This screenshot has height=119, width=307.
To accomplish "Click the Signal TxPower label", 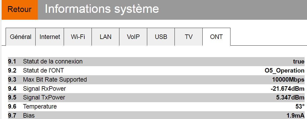I will tap(44, 97).
